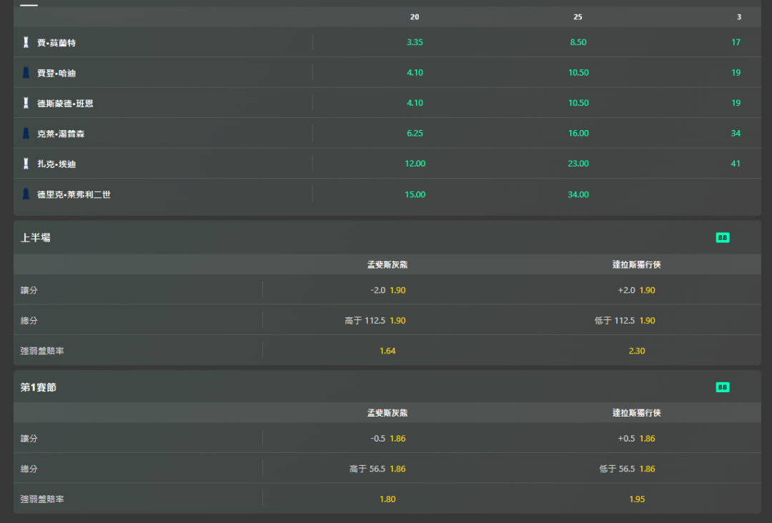Viewport: 772px width, 523px height.
Task: Select 1.95 first quarter moneyline for 達拉斯獨行俠
Action: coord(637,499)
